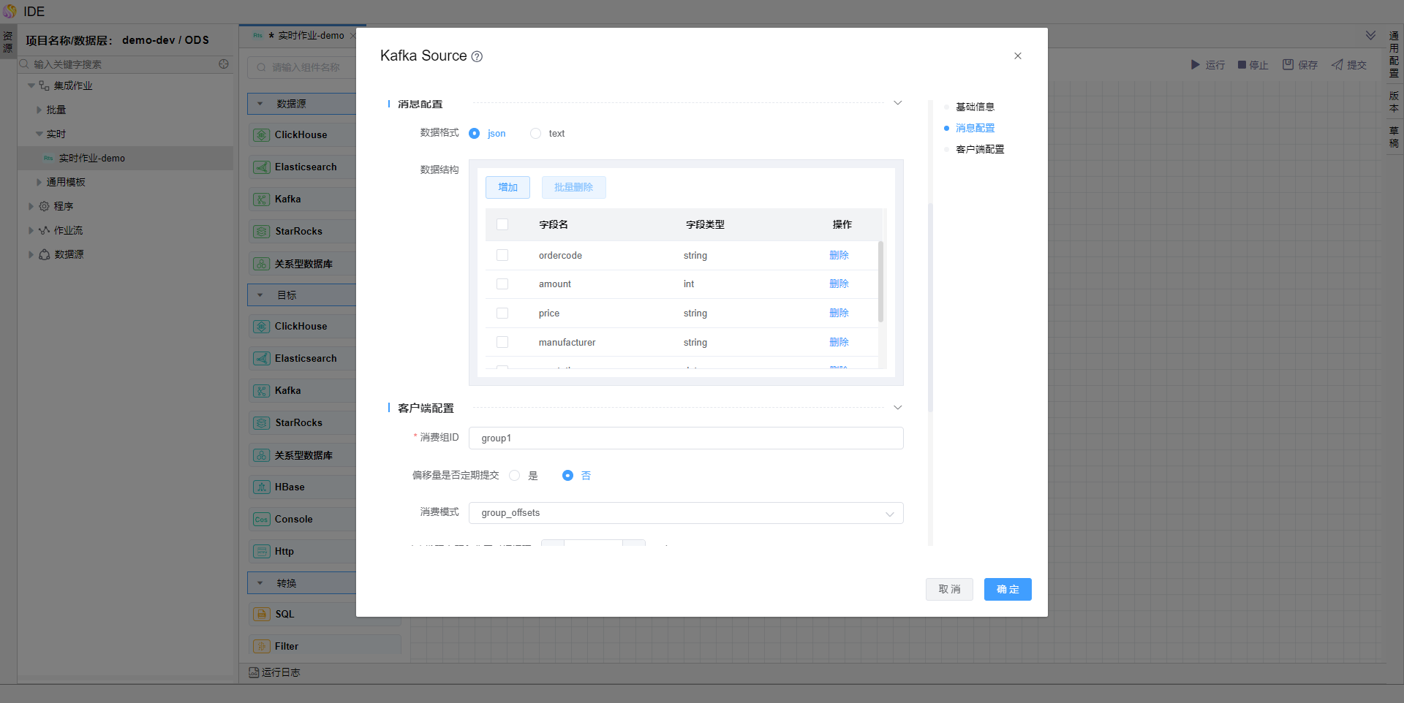Click the 增加 button to add field
The image size is (1404, 703).
(507, 187)
